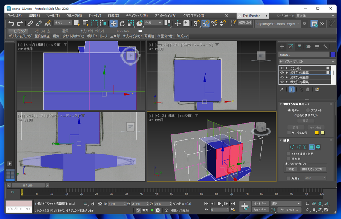Select the Unlink selection tool
Image resolution: width=341 pixels, height=219 pixels.
coord(39,23)
